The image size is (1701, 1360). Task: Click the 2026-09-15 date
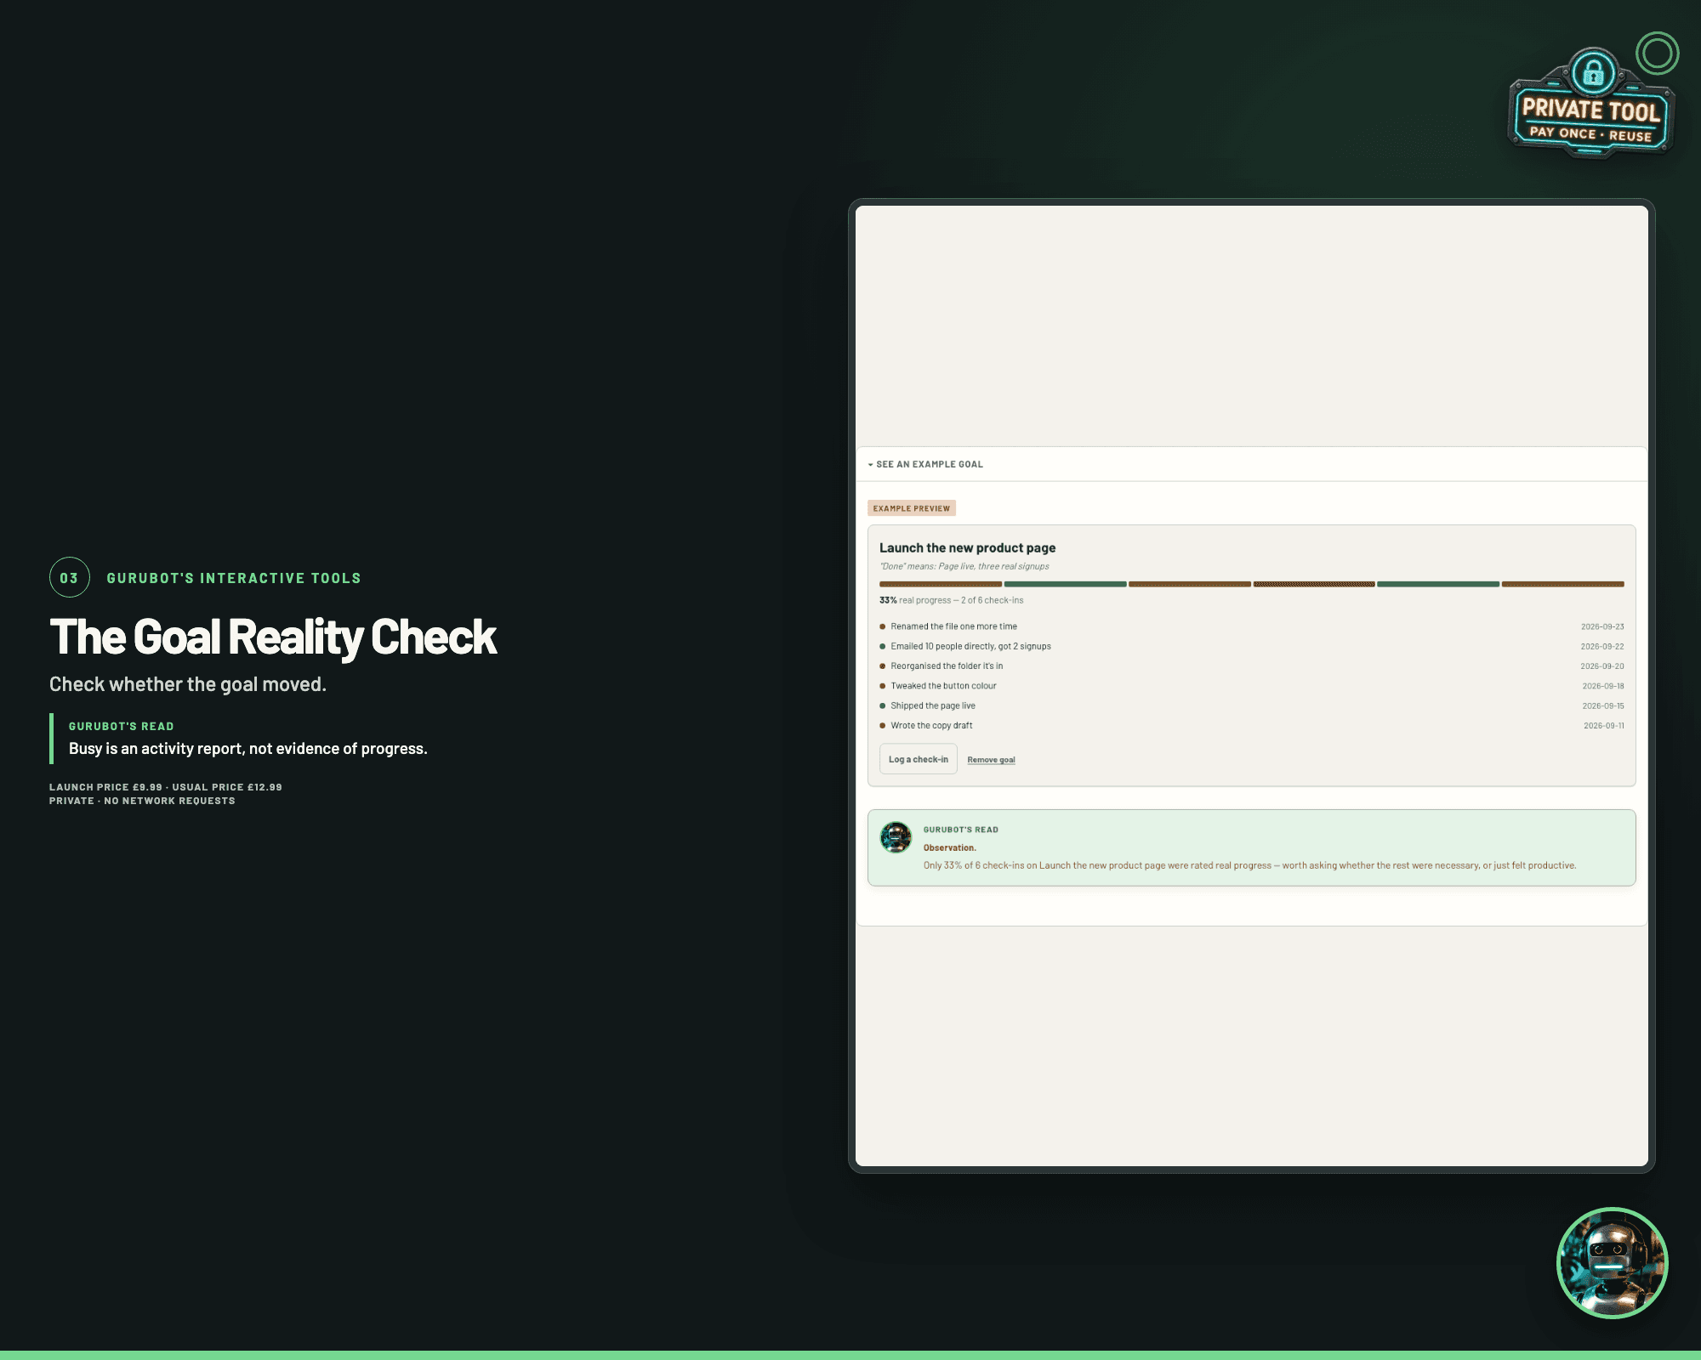coord(1603,705)
